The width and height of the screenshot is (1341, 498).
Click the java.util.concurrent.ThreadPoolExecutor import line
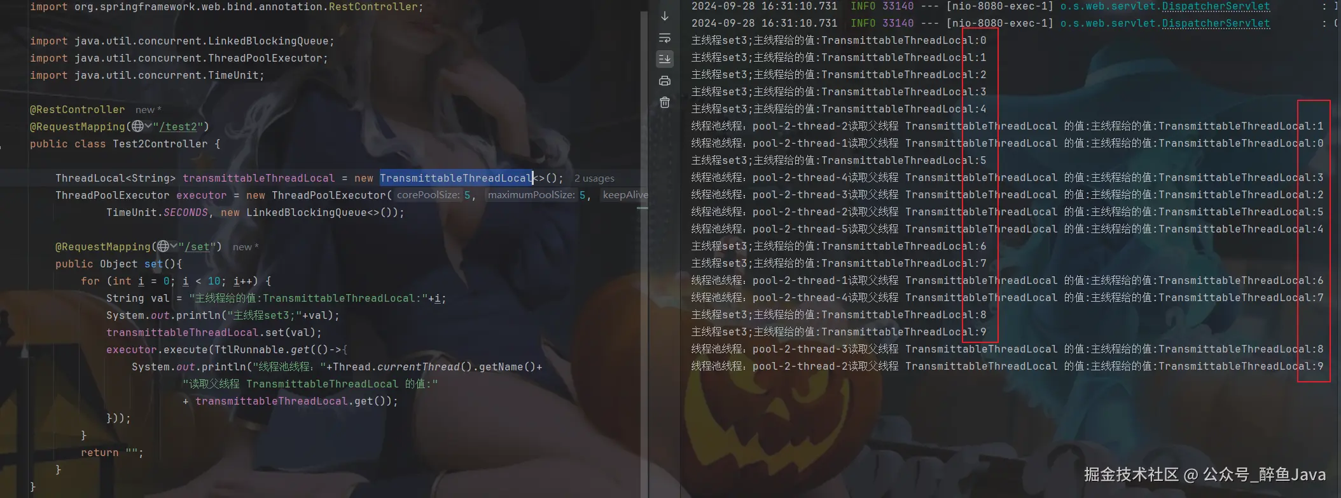click(x=179, y=58)
